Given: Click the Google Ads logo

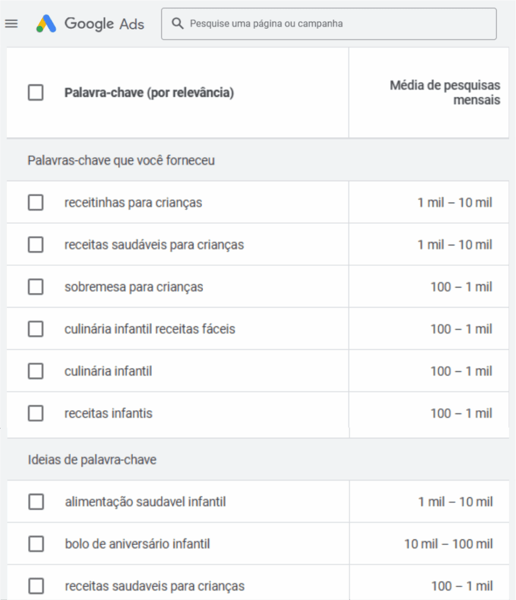Looking at the screenshot, I should 46,23.
